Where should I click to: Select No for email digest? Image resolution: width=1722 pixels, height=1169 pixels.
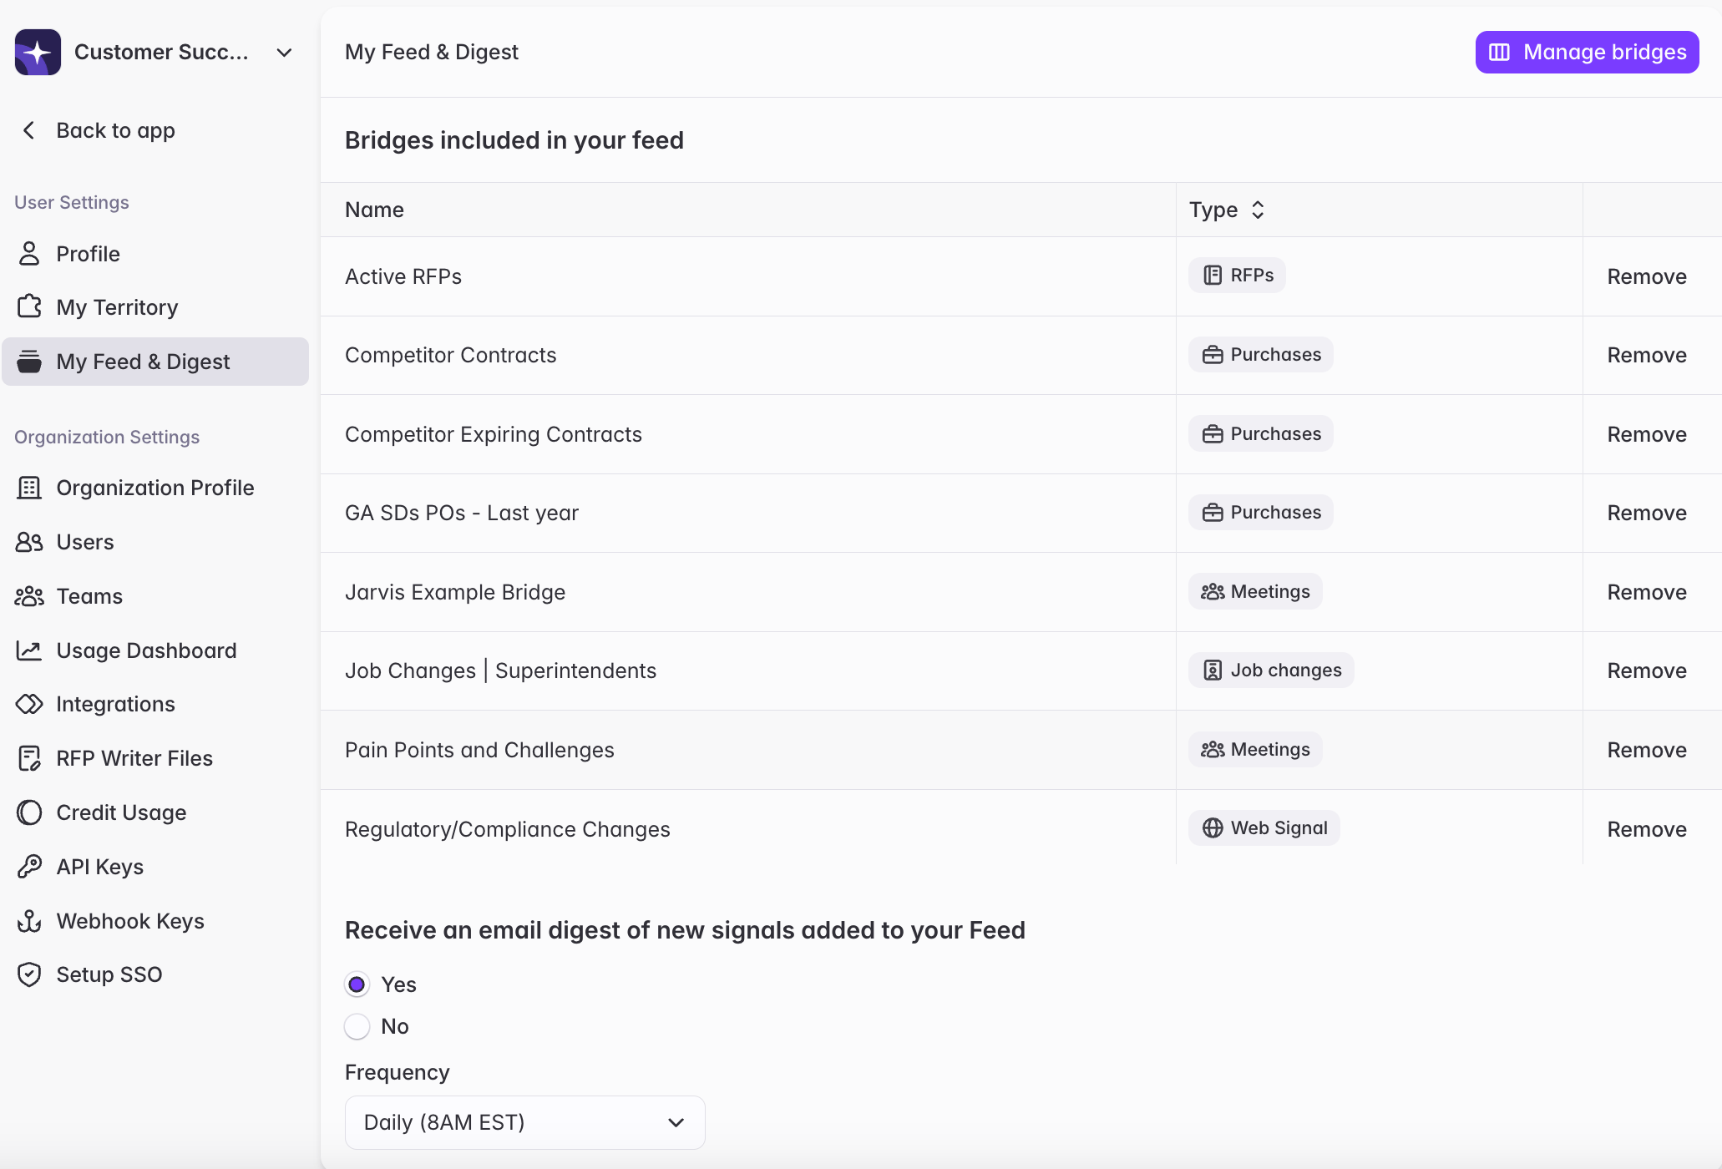click(x=357, y=1026)
